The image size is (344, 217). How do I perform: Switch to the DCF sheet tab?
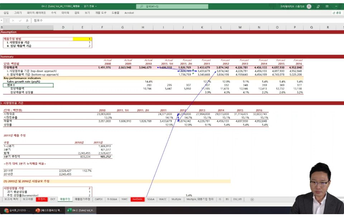click(53, 199)
